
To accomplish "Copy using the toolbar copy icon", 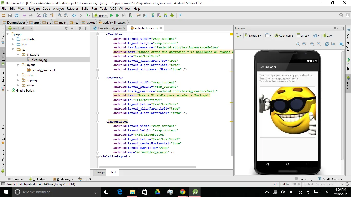I will 45,16.
